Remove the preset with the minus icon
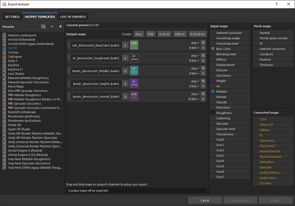The image size is (295, 206). point(52,27)
